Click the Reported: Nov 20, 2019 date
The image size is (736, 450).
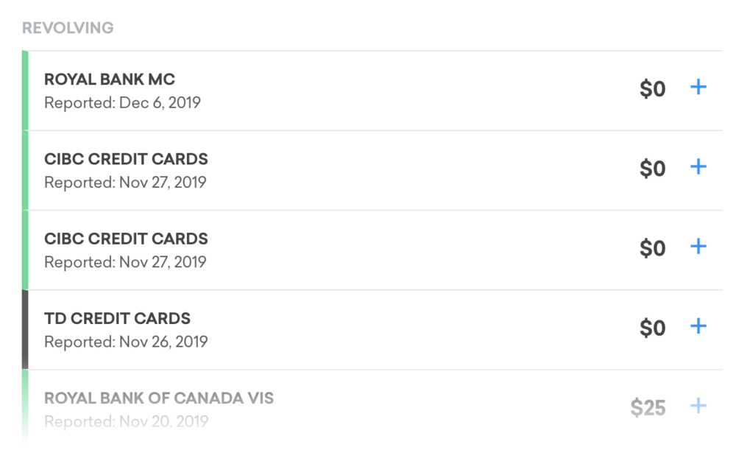tap(126, 421)
